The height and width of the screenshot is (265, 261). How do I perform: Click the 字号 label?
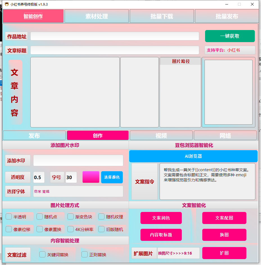pyautogui.click(x=57, y=177)
